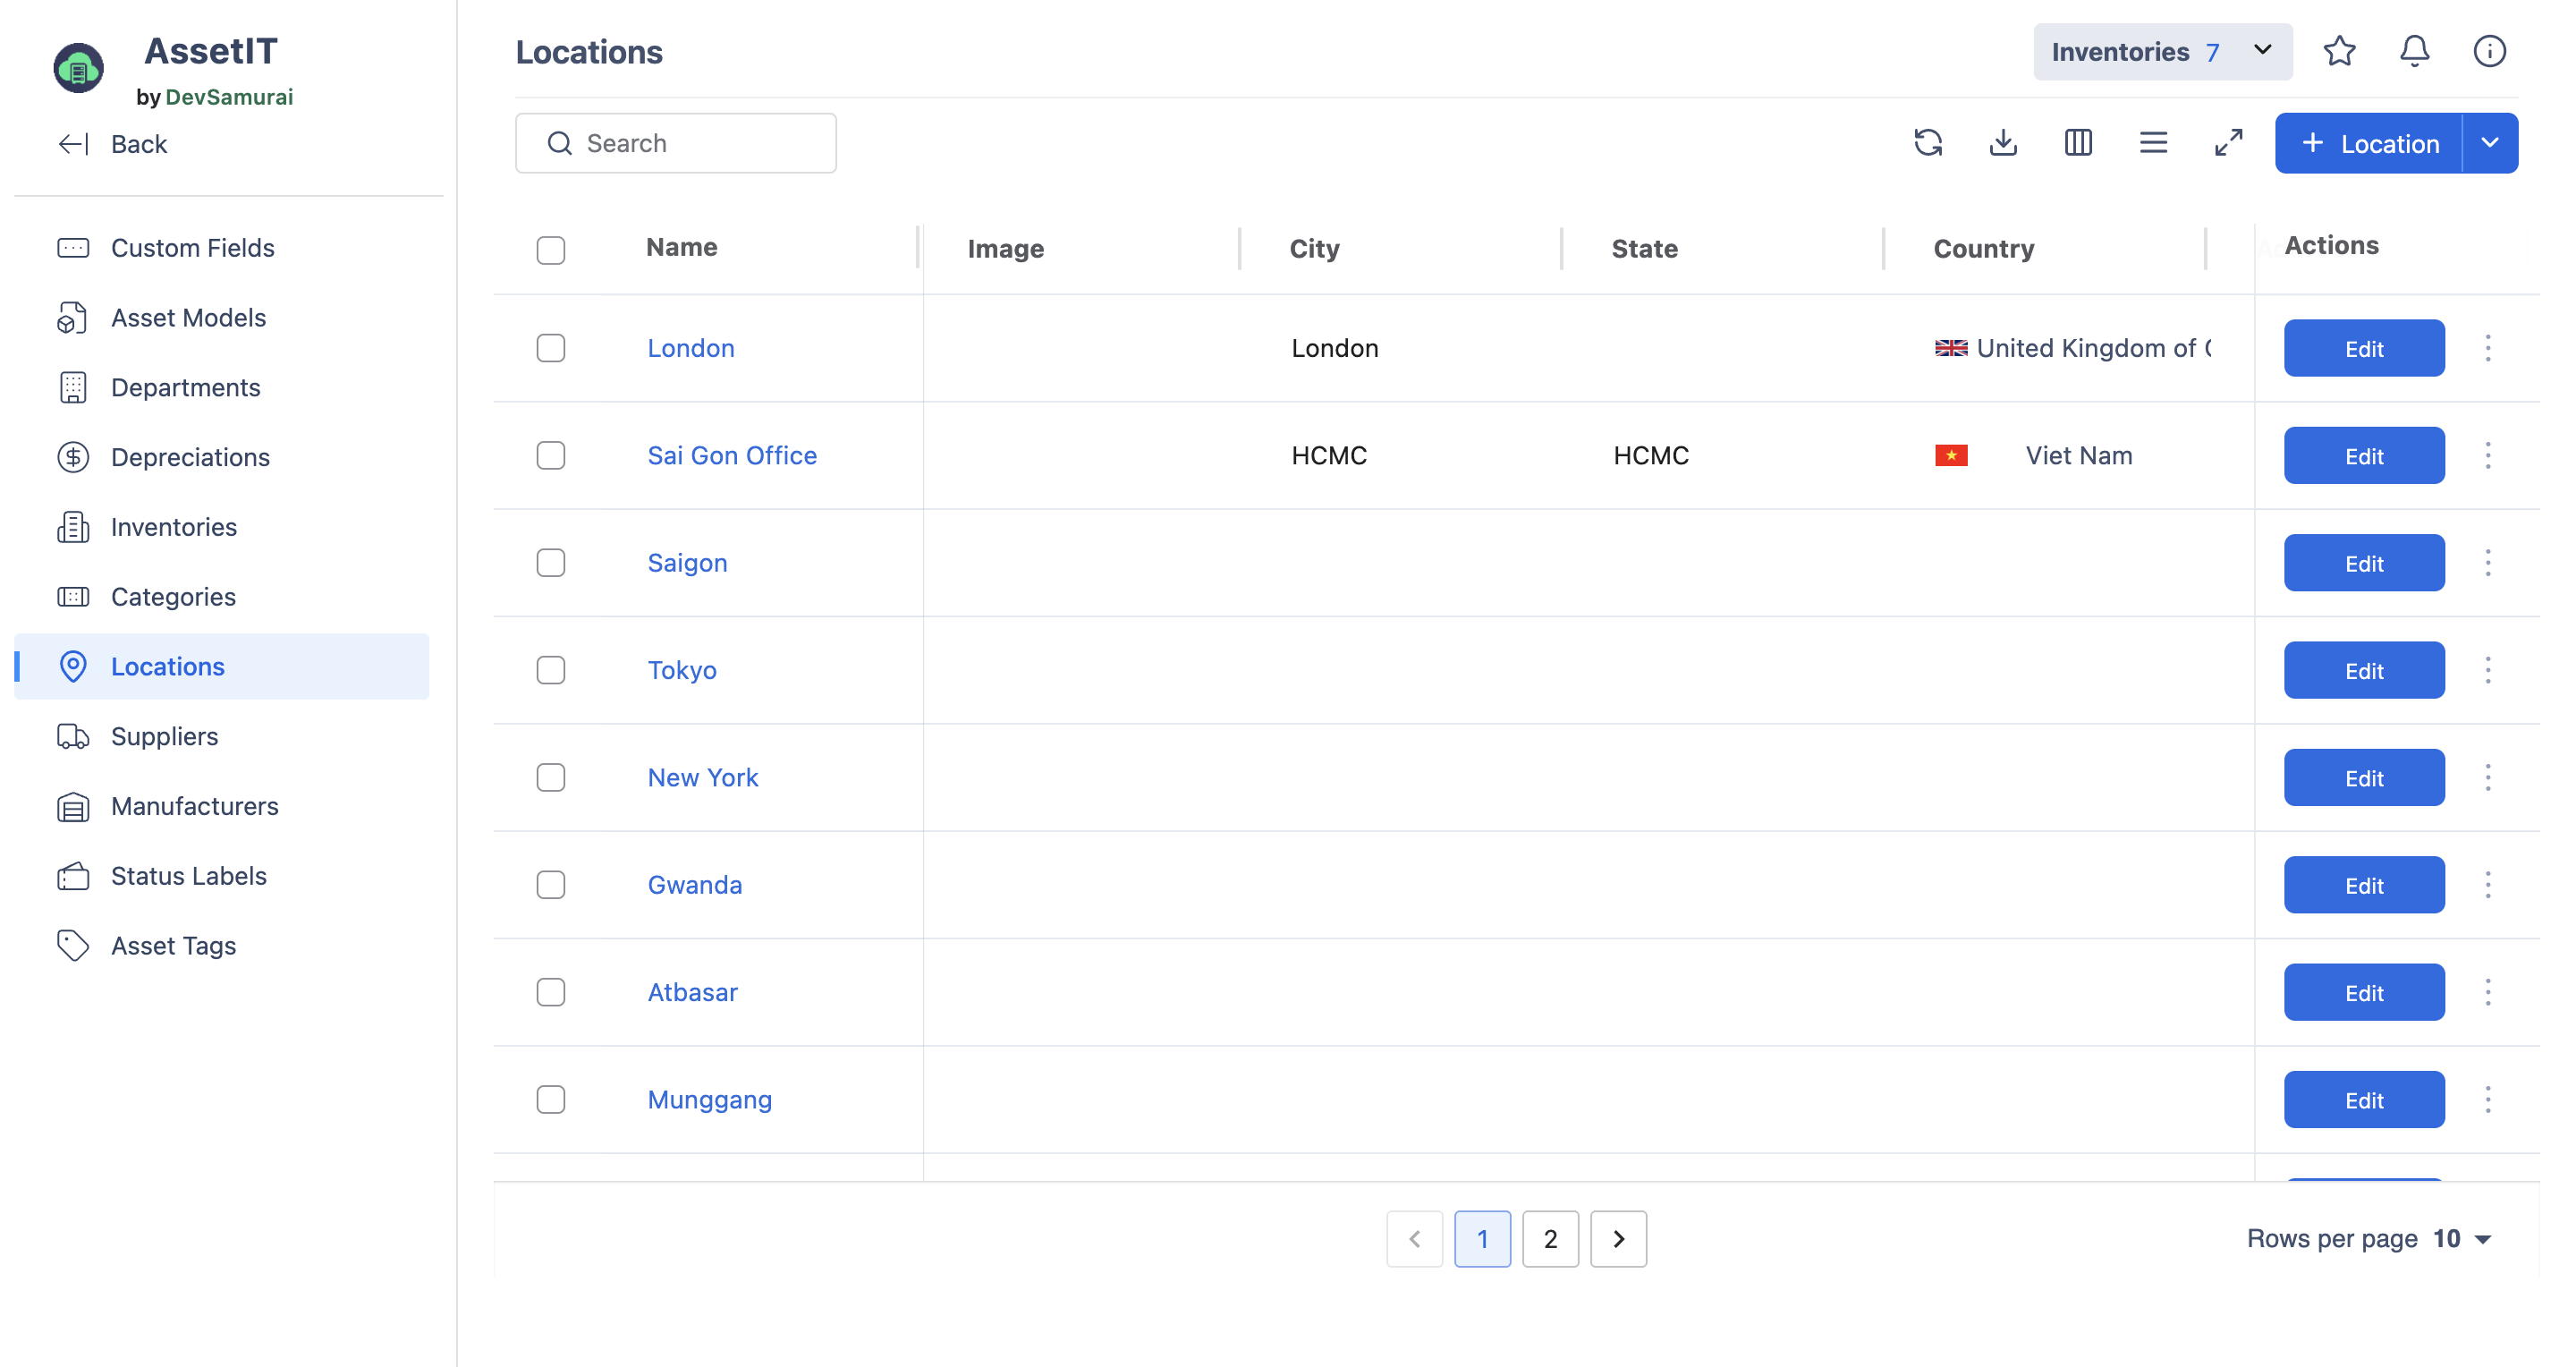Click the Search input field
Screen dimensions: 2576x1367
point(676,143)
